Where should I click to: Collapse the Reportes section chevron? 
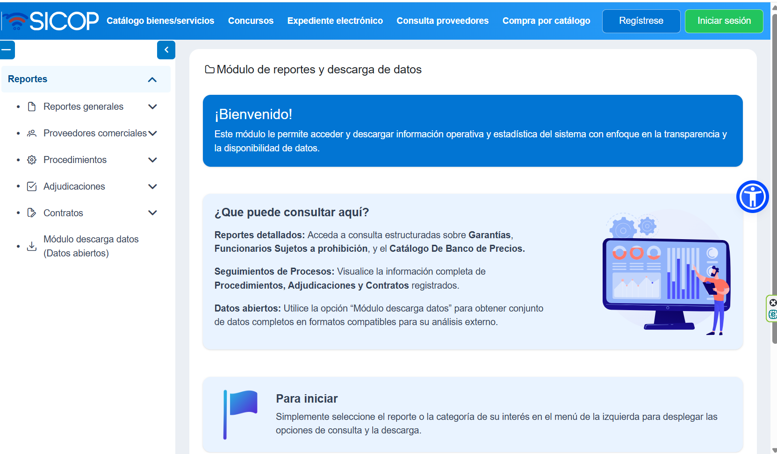click(x=152, y=79)
